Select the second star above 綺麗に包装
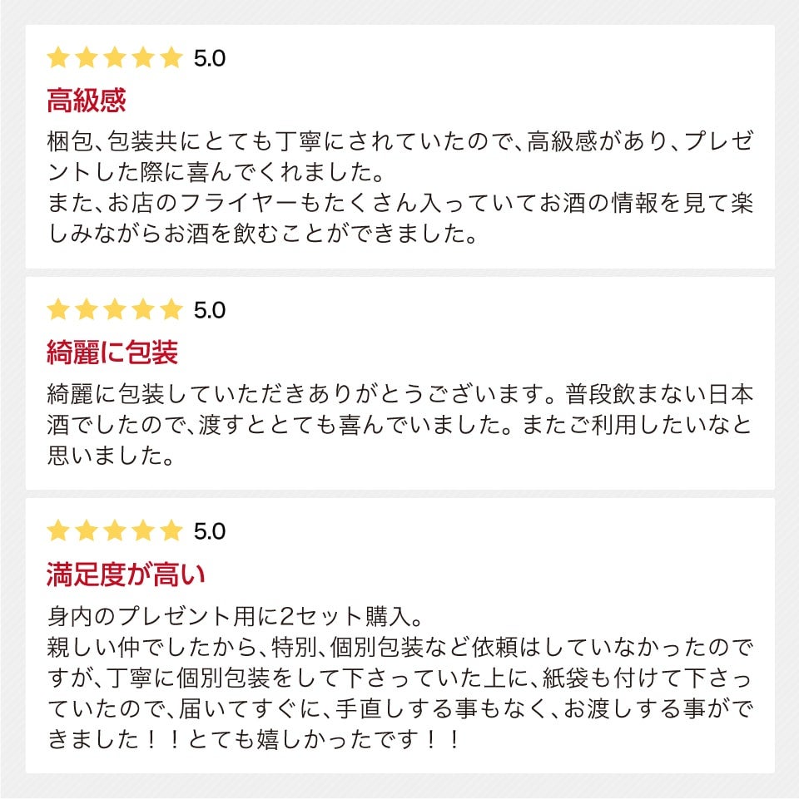 (x=87, y=310)
